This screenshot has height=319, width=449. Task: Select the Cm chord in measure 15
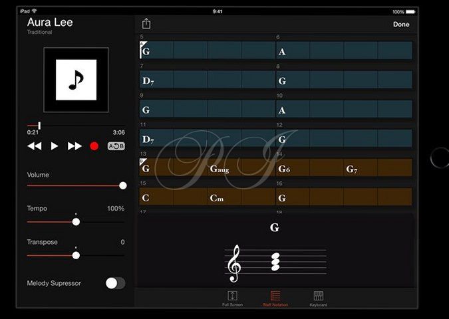point(217,198)
